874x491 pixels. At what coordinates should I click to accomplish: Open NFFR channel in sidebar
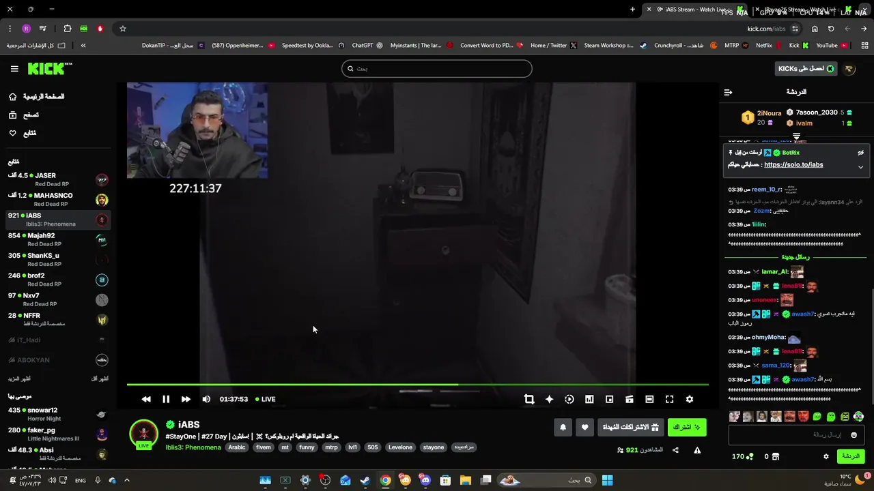(57, 319)
